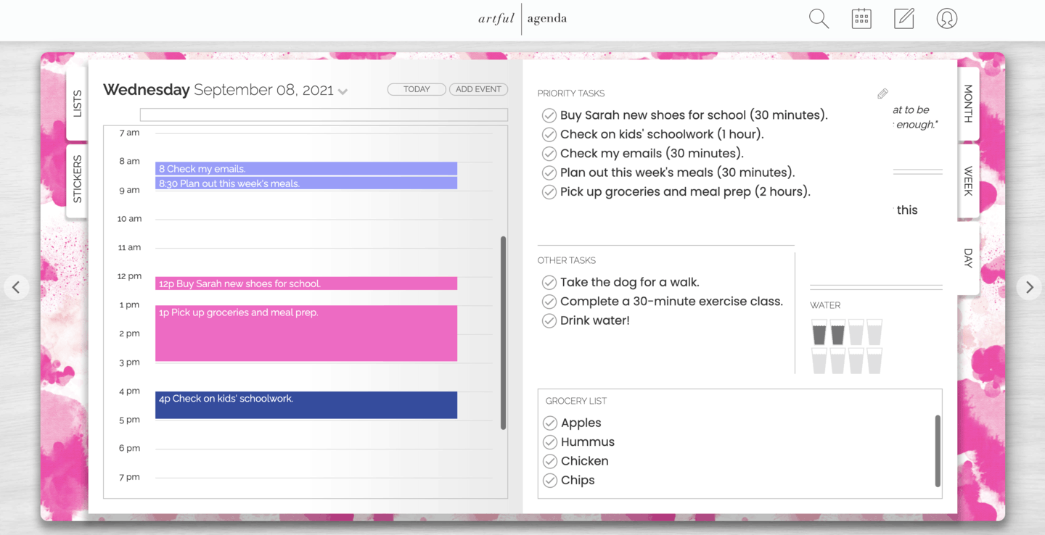Open the search icon in the header
The image size is (1045, 535).
818,18
